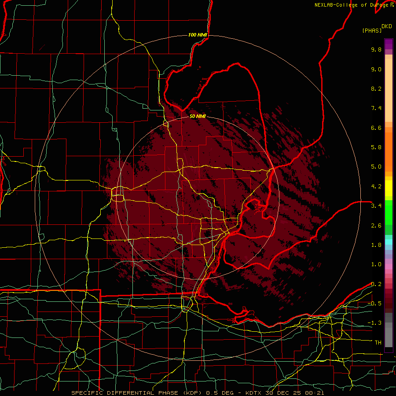Image resolution: width=396 pixels, height=396 pixels.
Task: Click the 100 NMI range ring label
Action: 198,35
